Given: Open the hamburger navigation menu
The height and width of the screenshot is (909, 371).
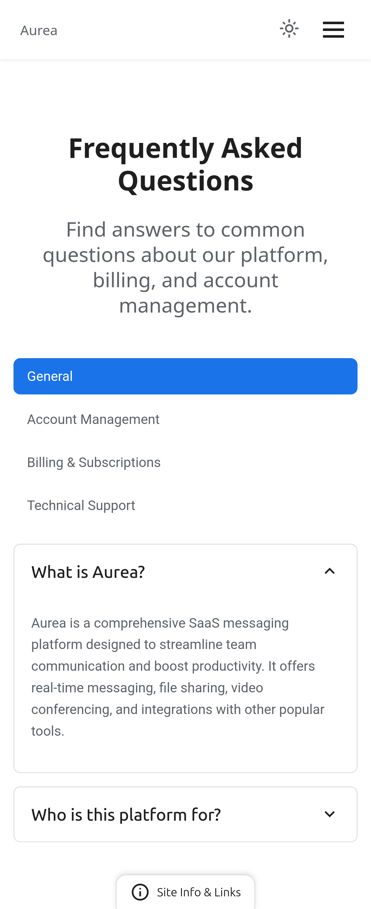Looking at the screenshot, I should [x=333, y=30].
